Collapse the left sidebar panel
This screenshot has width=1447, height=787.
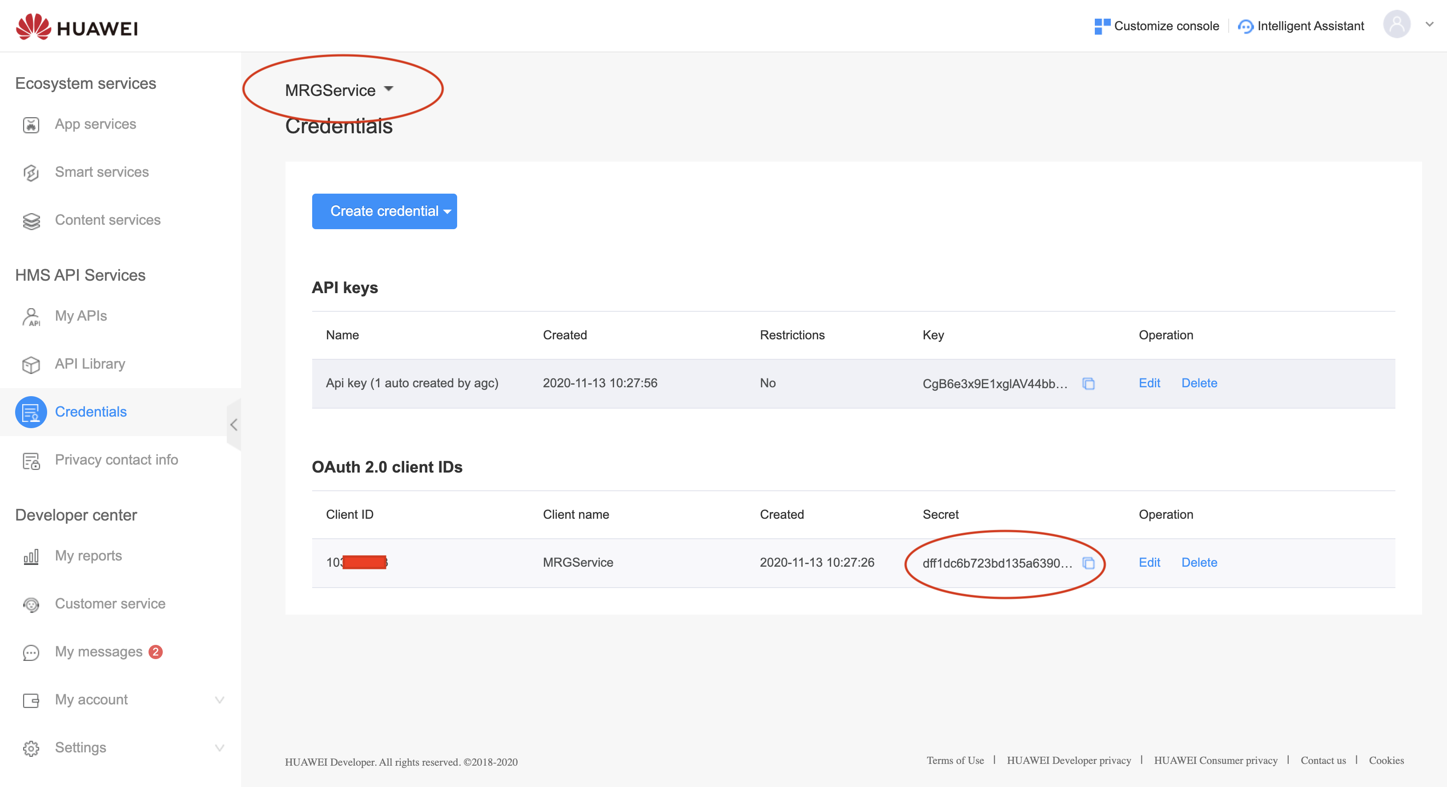tap(233, 425)
